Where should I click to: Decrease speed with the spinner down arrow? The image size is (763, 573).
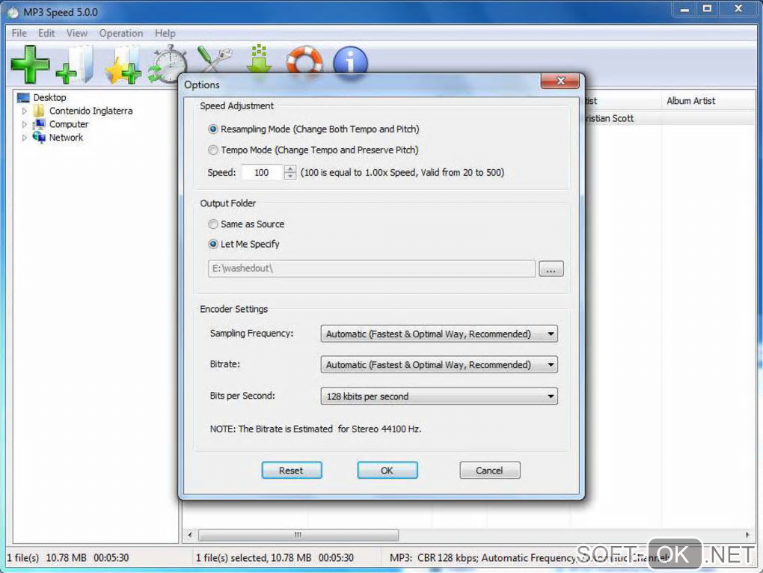290,176
